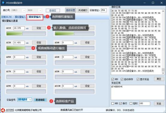Click the timer interval field showing 100
Image resolution: width=166 pixels, height=113 pixels.
point(145,103)
